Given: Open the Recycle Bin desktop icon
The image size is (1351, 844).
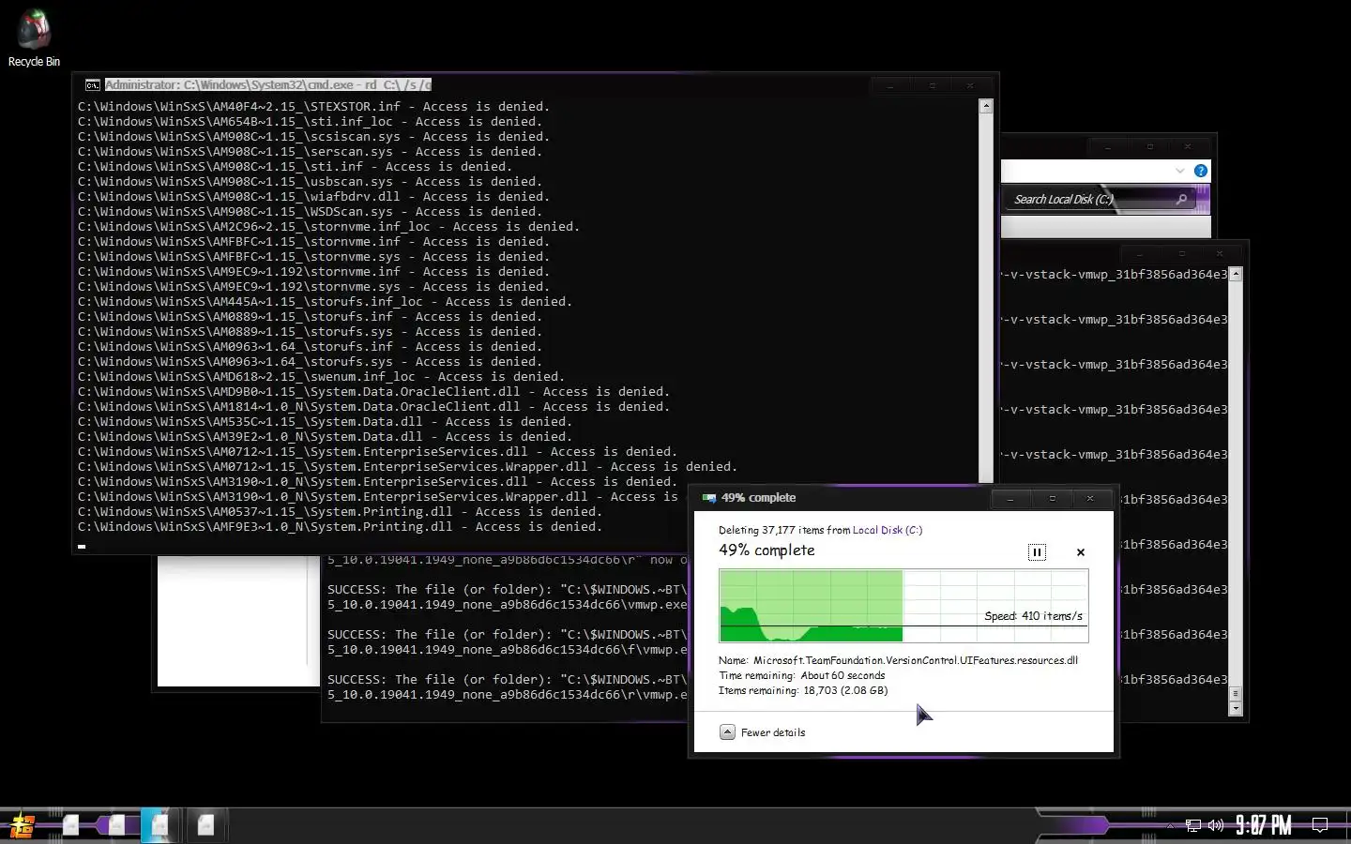Looking at the screenshot, I should tap(34, 38).
